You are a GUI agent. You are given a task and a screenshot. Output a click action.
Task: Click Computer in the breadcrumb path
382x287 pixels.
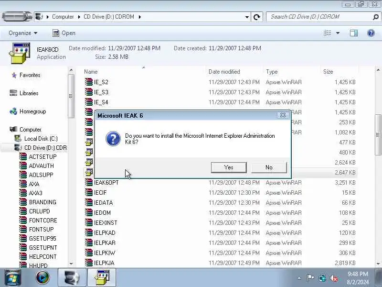coord(63,17)
